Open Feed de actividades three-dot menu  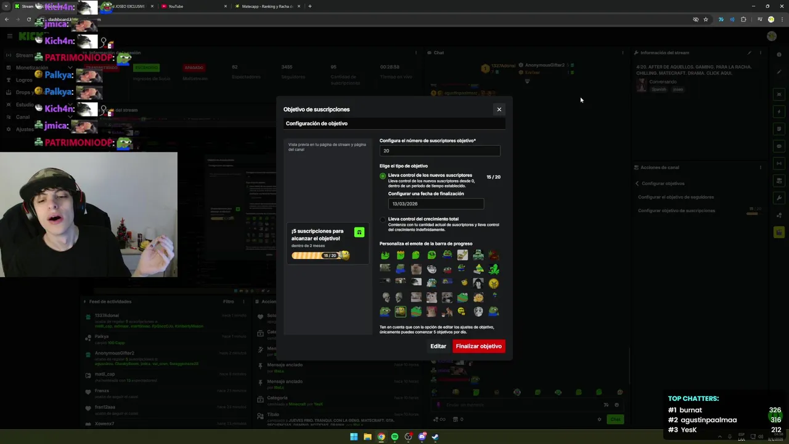pos(244,302)
